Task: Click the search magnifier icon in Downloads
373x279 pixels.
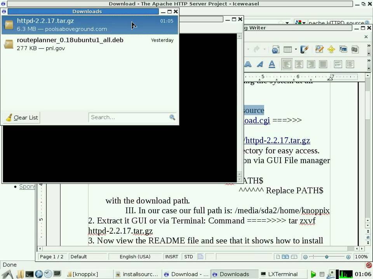Action: [x=172, y=117]
